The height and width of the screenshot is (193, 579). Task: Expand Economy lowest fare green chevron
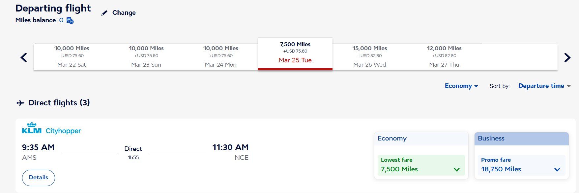pyautogui.click(x=457, y=170)
